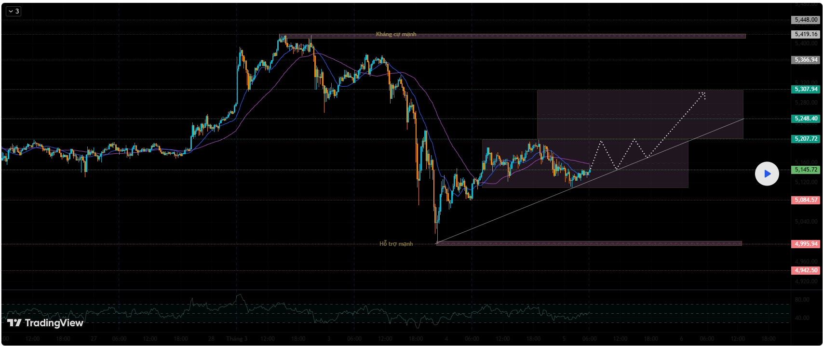Screen dimensions: 823x346
Task: Select the 5,419.16 resistance price label
Action: (806, 34)
